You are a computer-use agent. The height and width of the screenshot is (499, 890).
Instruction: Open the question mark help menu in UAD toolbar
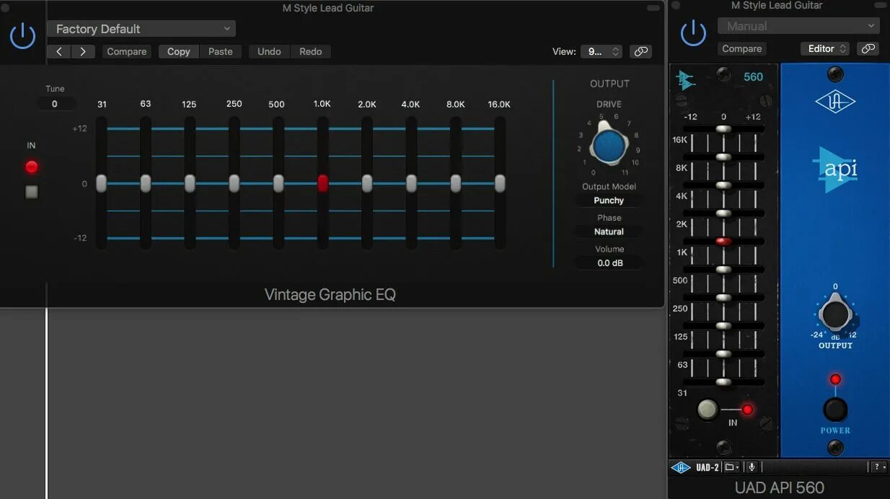point(879,467)
